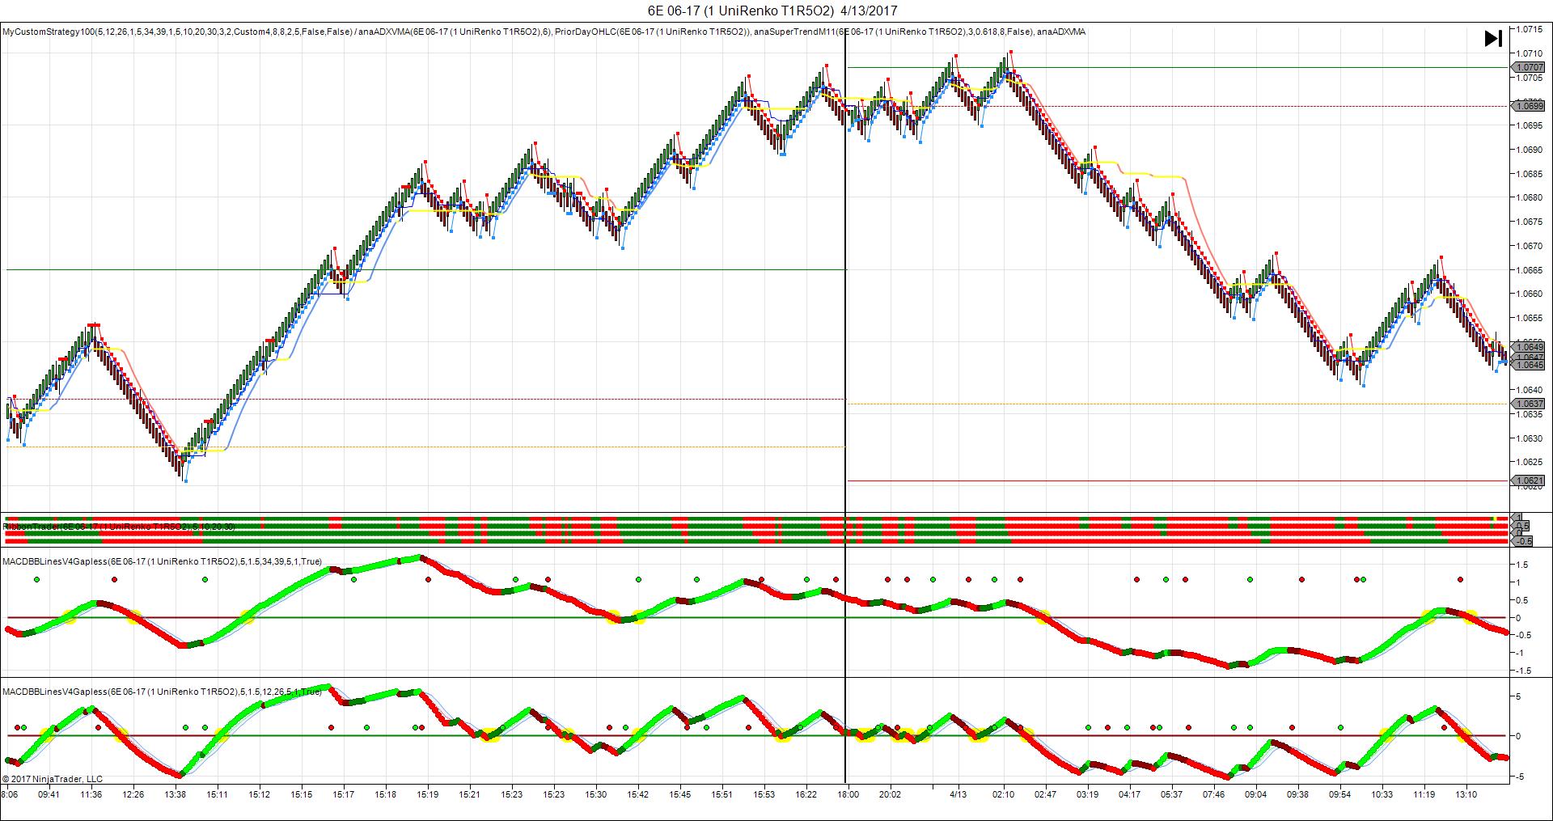Image resolution: width=1553 pixels, height=821 pixels.
Task: Click the 11:36 time axis label
Action: (91, 794)
